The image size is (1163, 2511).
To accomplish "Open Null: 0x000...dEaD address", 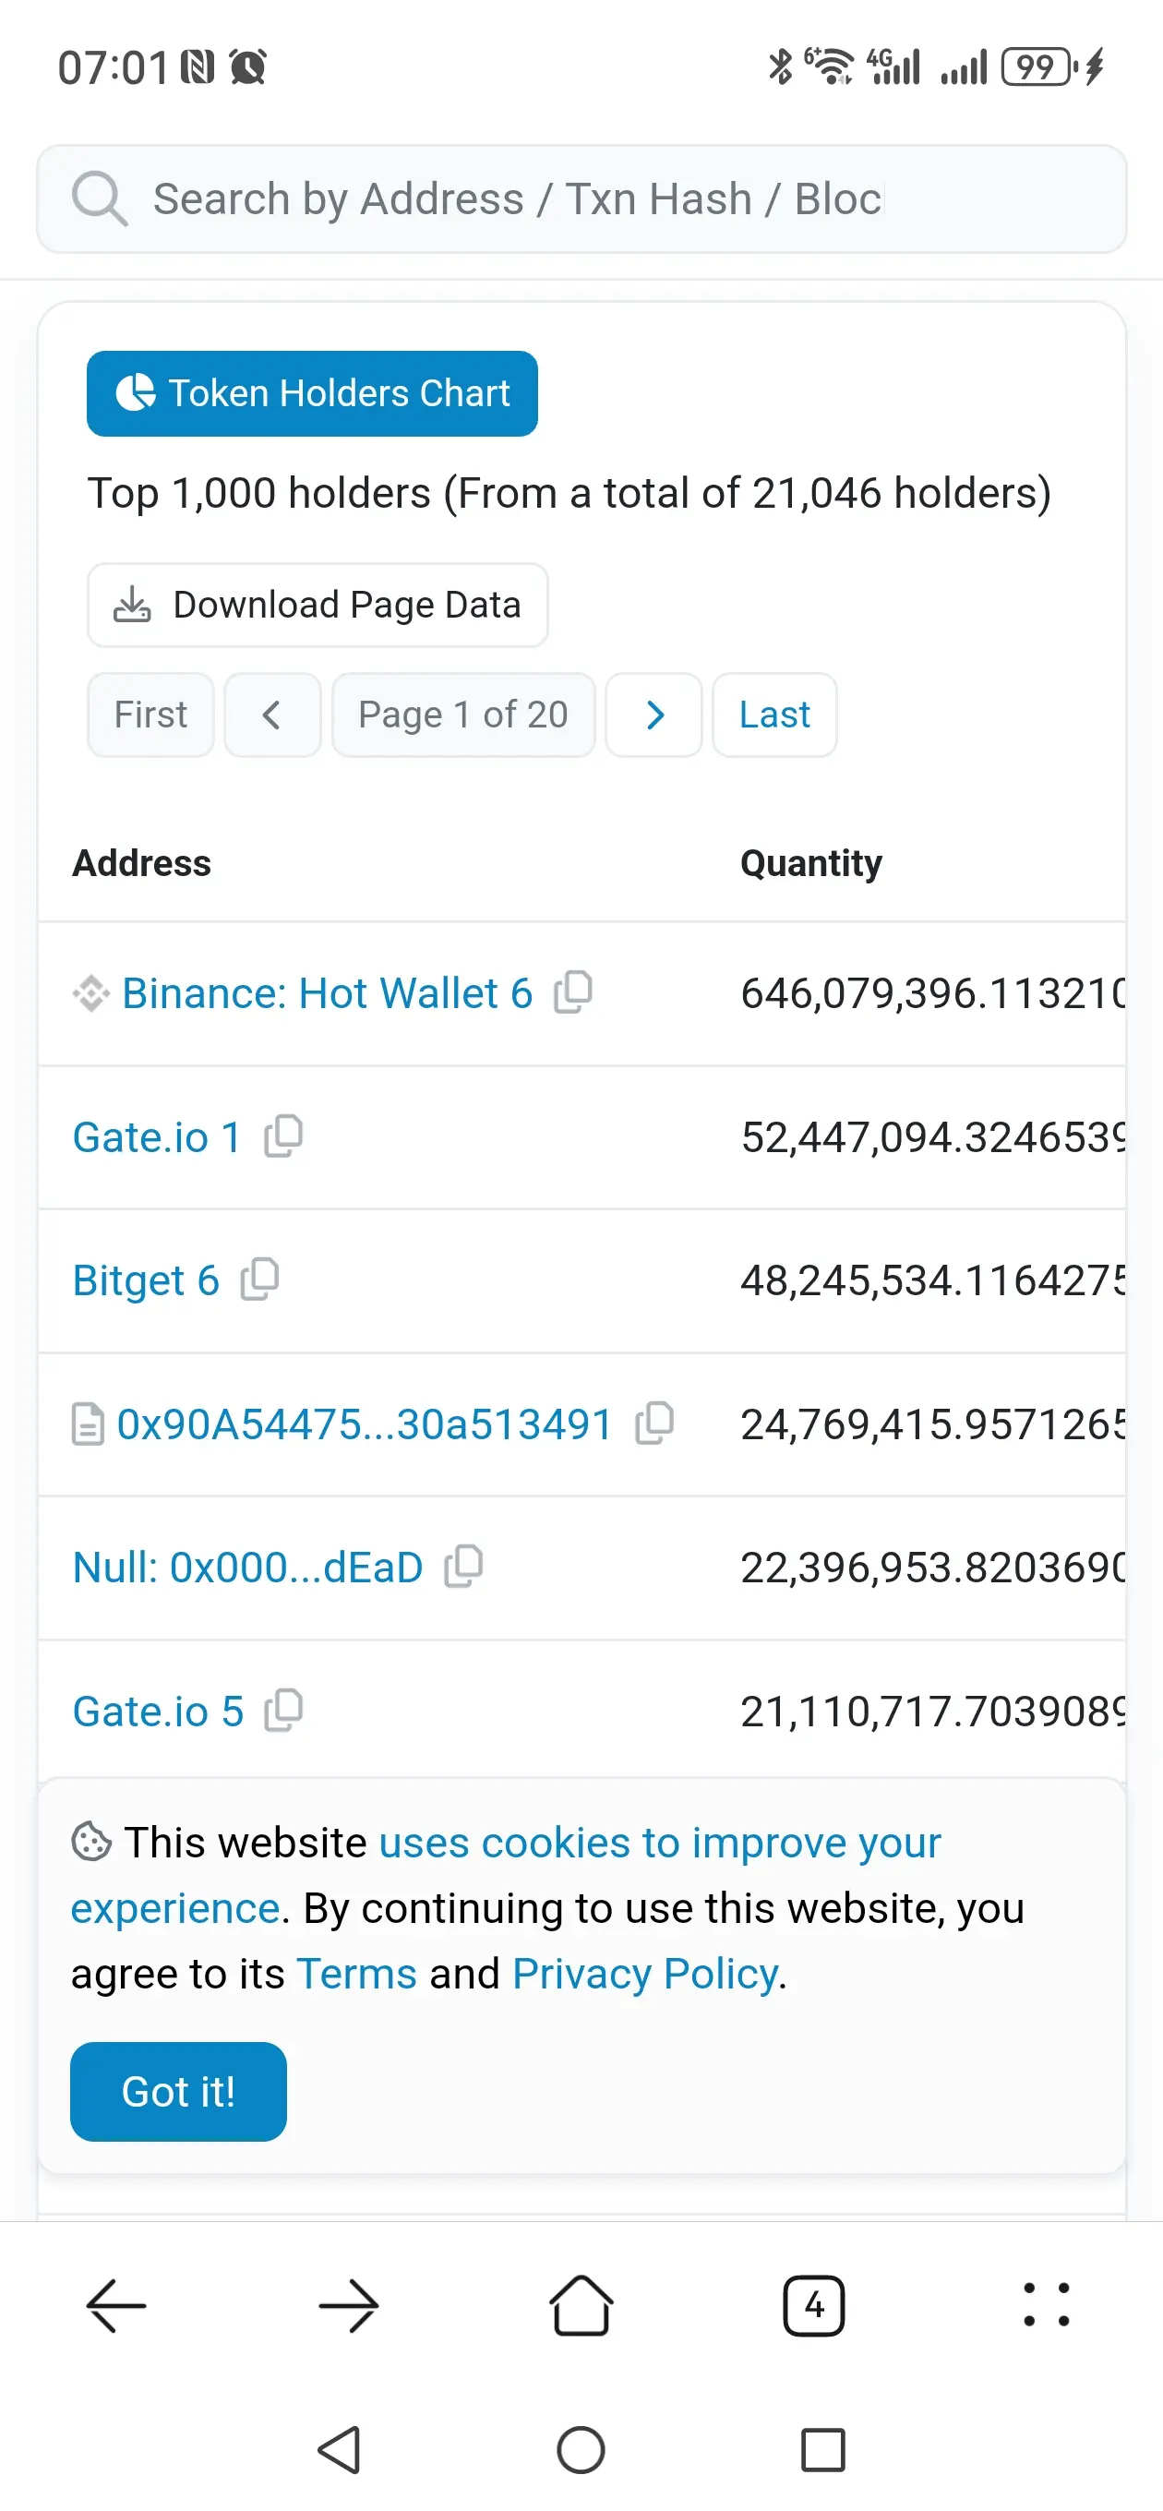I will (x=248, y=1568).
